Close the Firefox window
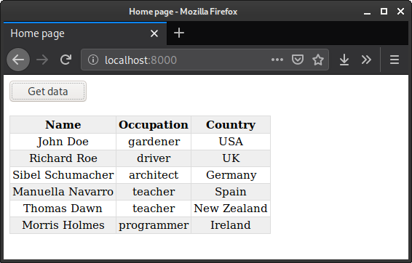The width and height of the screenshot is (412, 263). click(400, 12)
